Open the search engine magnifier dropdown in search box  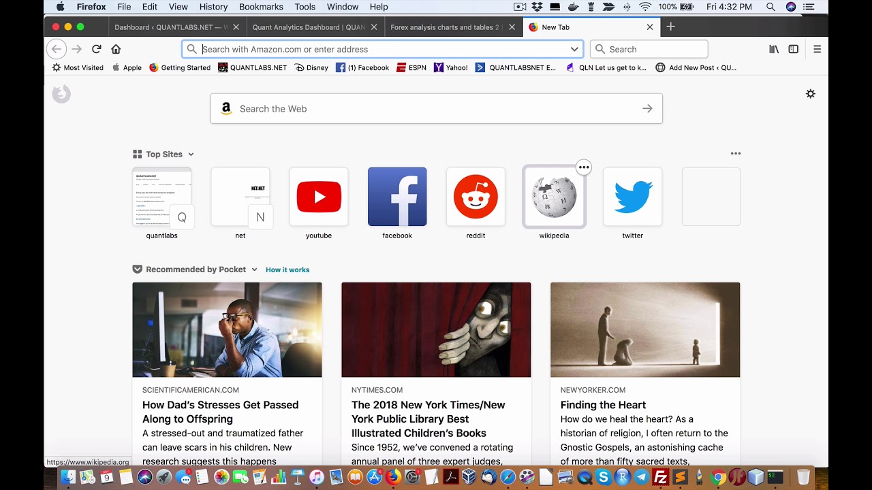600,49
